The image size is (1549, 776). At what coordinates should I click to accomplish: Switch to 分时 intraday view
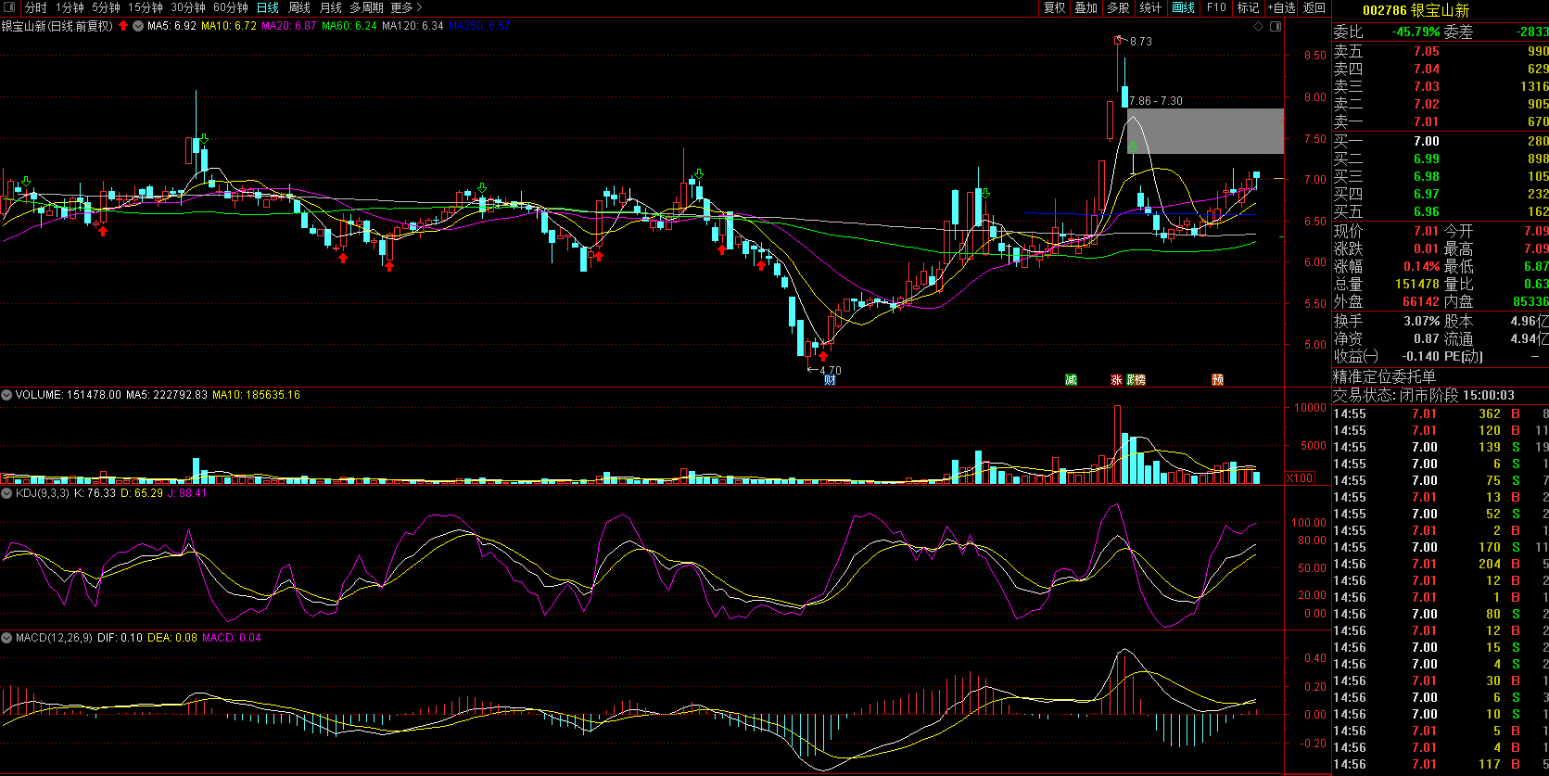coord(35,7)
